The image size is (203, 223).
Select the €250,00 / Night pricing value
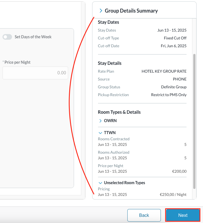(x=173, y=194)
